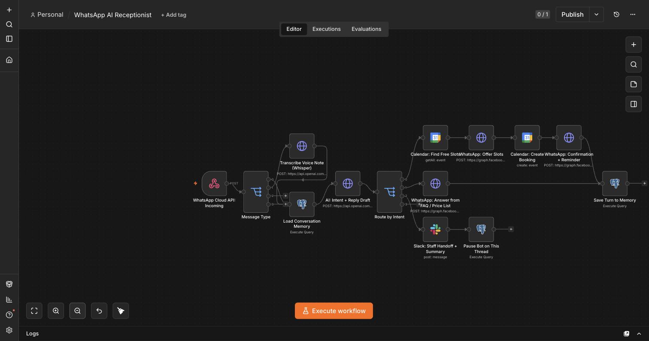
Task: Toggle the left sidebar panel icon
Action: [x=9, y=39]
